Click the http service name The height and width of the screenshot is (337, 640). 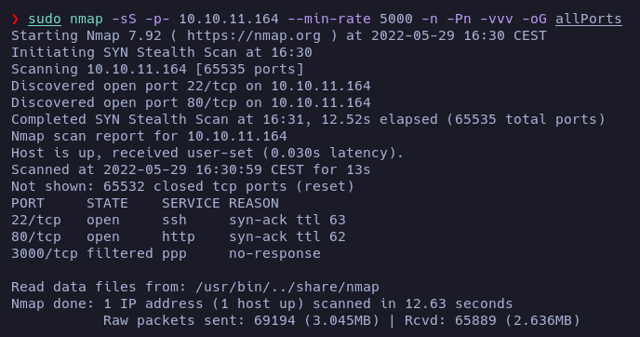coord(179,236)
